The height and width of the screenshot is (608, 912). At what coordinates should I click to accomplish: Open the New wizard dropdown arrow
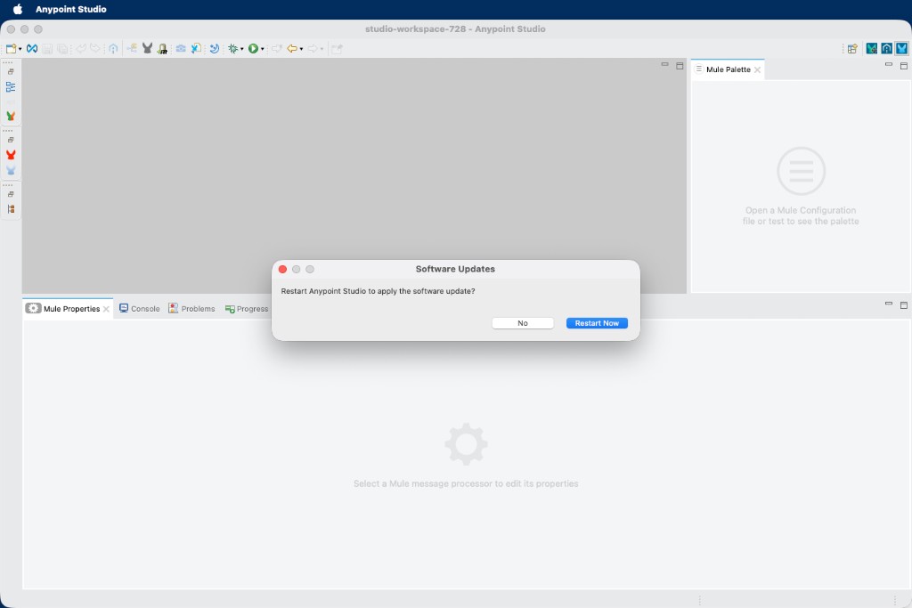[20, 49]
